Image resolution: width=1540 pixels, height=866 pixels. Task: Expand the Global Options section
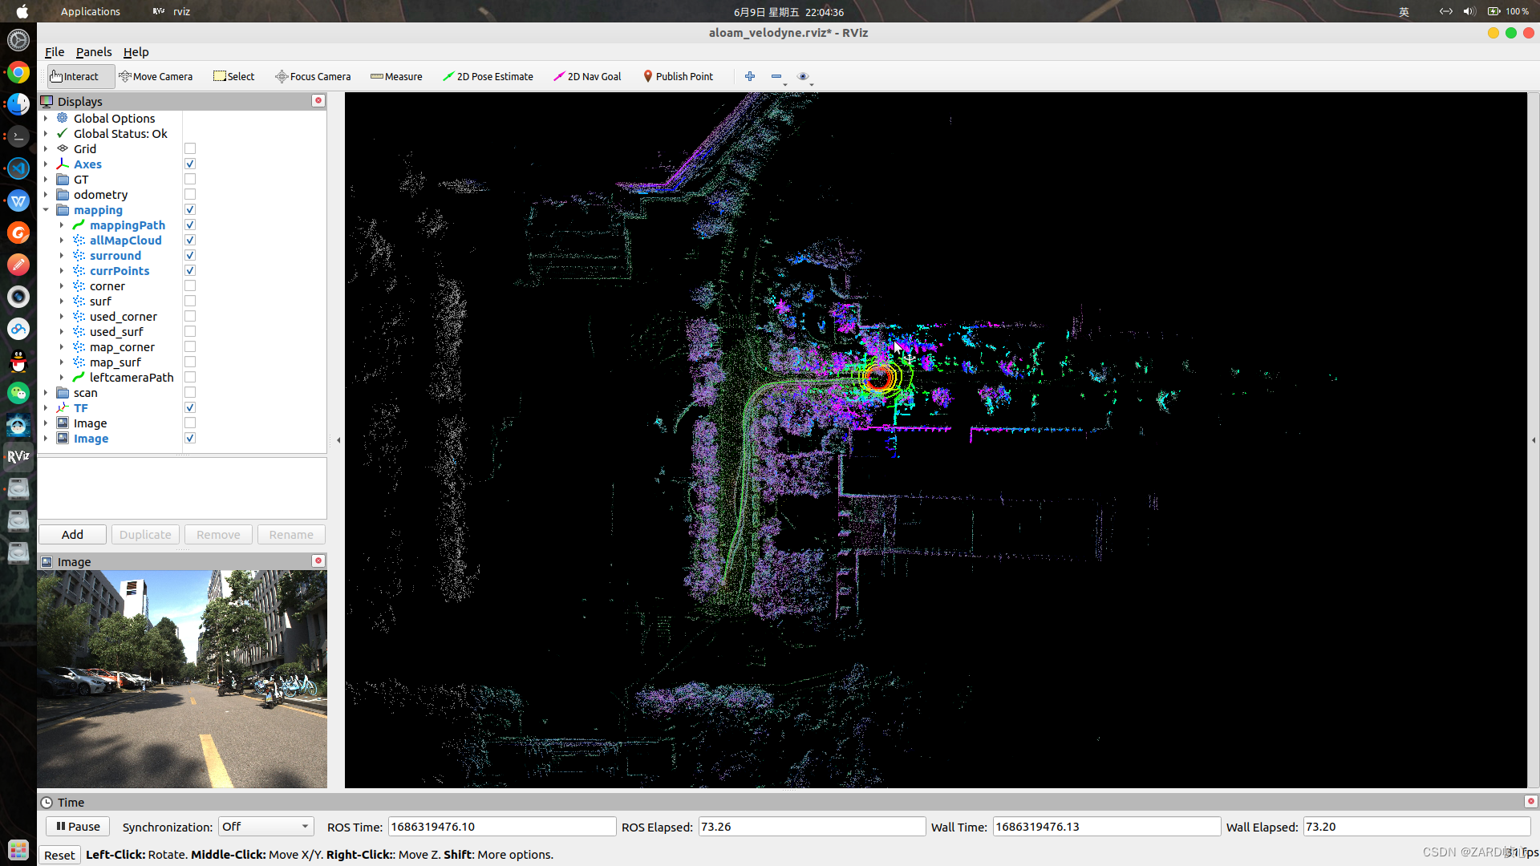coord(46,119)
